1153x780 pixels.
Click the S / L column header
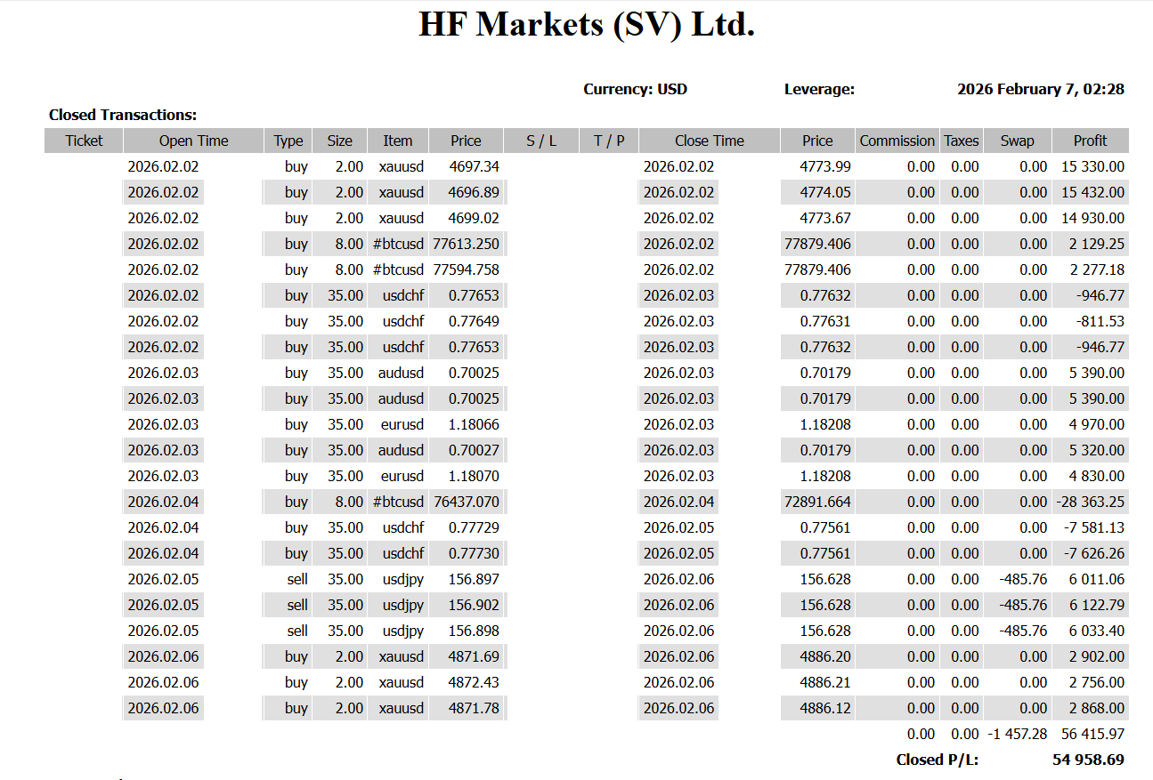point(540,141)
